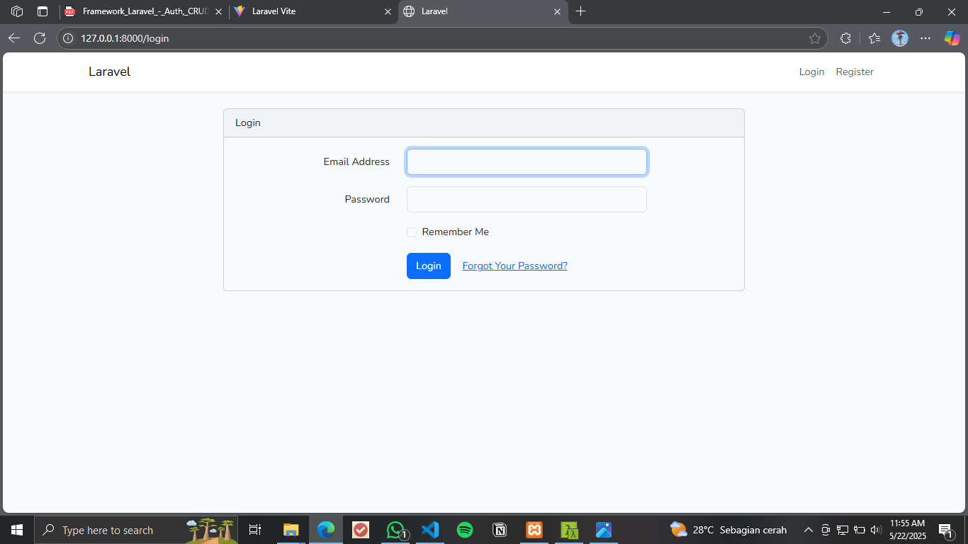Click inside the Email Address field

(x=527, y=161)
